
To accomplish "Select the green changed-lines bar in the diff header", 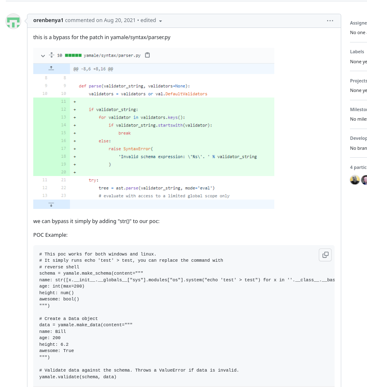I will [73, 55].
